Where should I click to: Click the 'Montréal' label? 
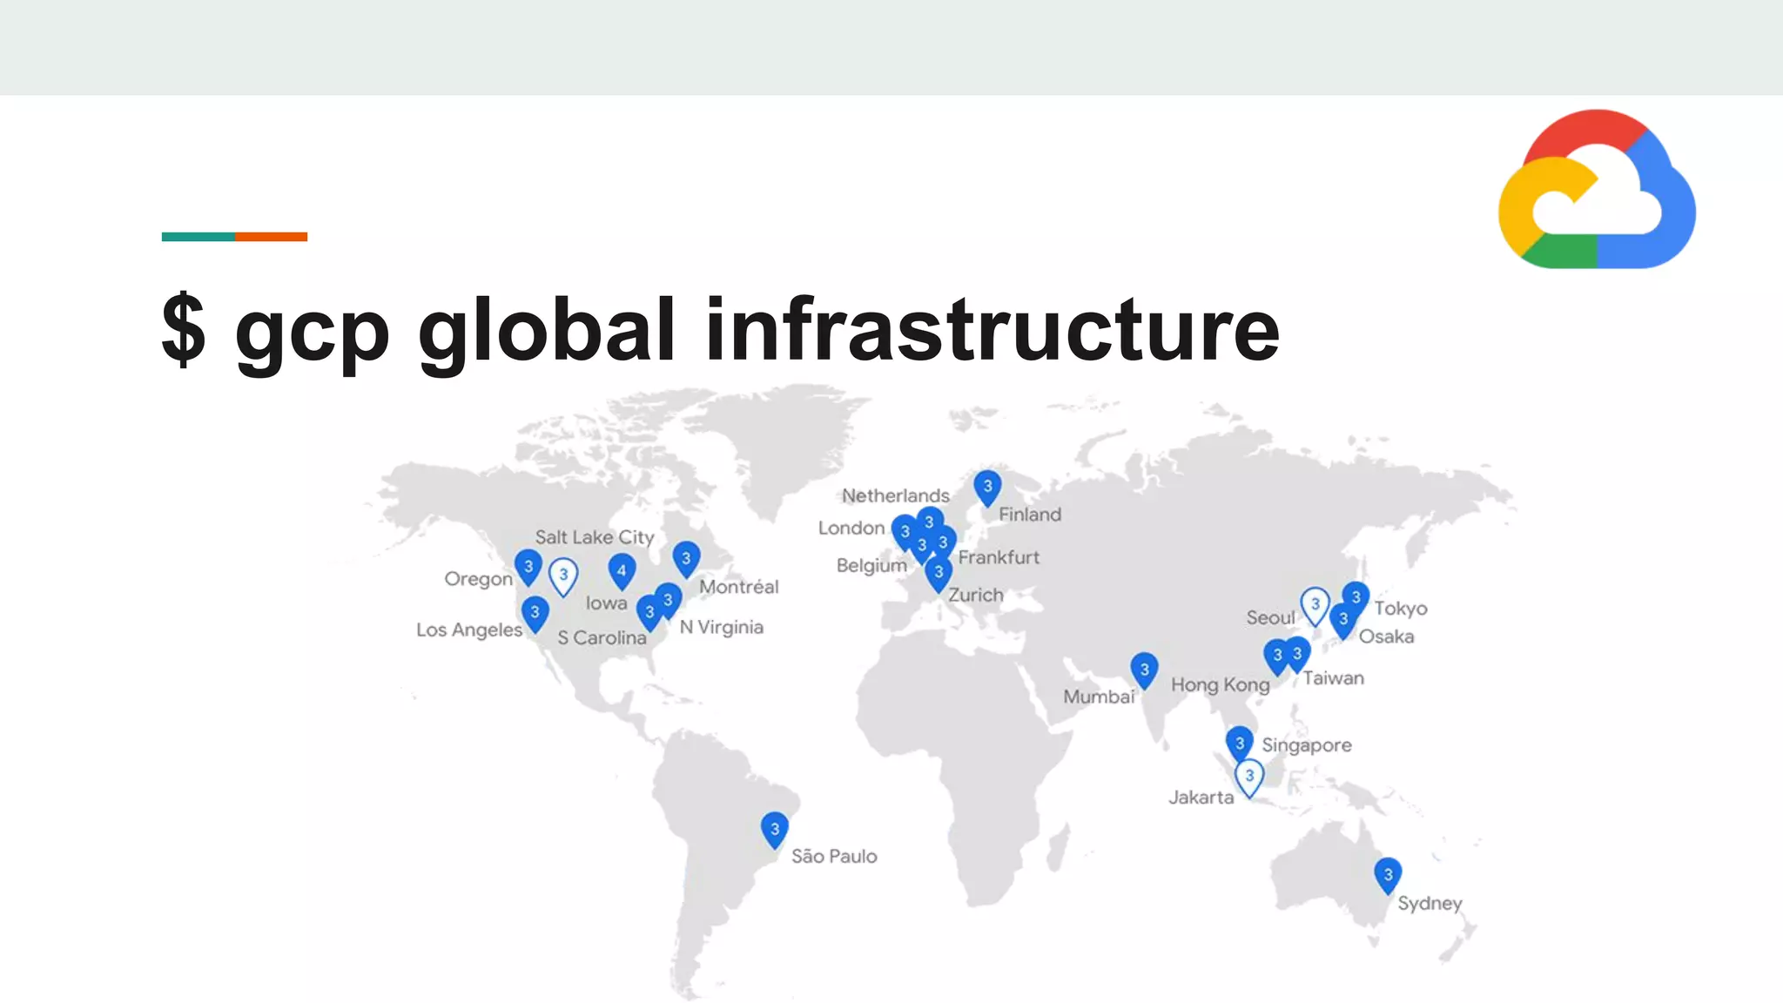(739, 588)
